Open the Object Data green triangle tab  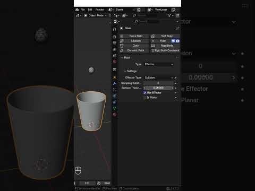[115, 108]
